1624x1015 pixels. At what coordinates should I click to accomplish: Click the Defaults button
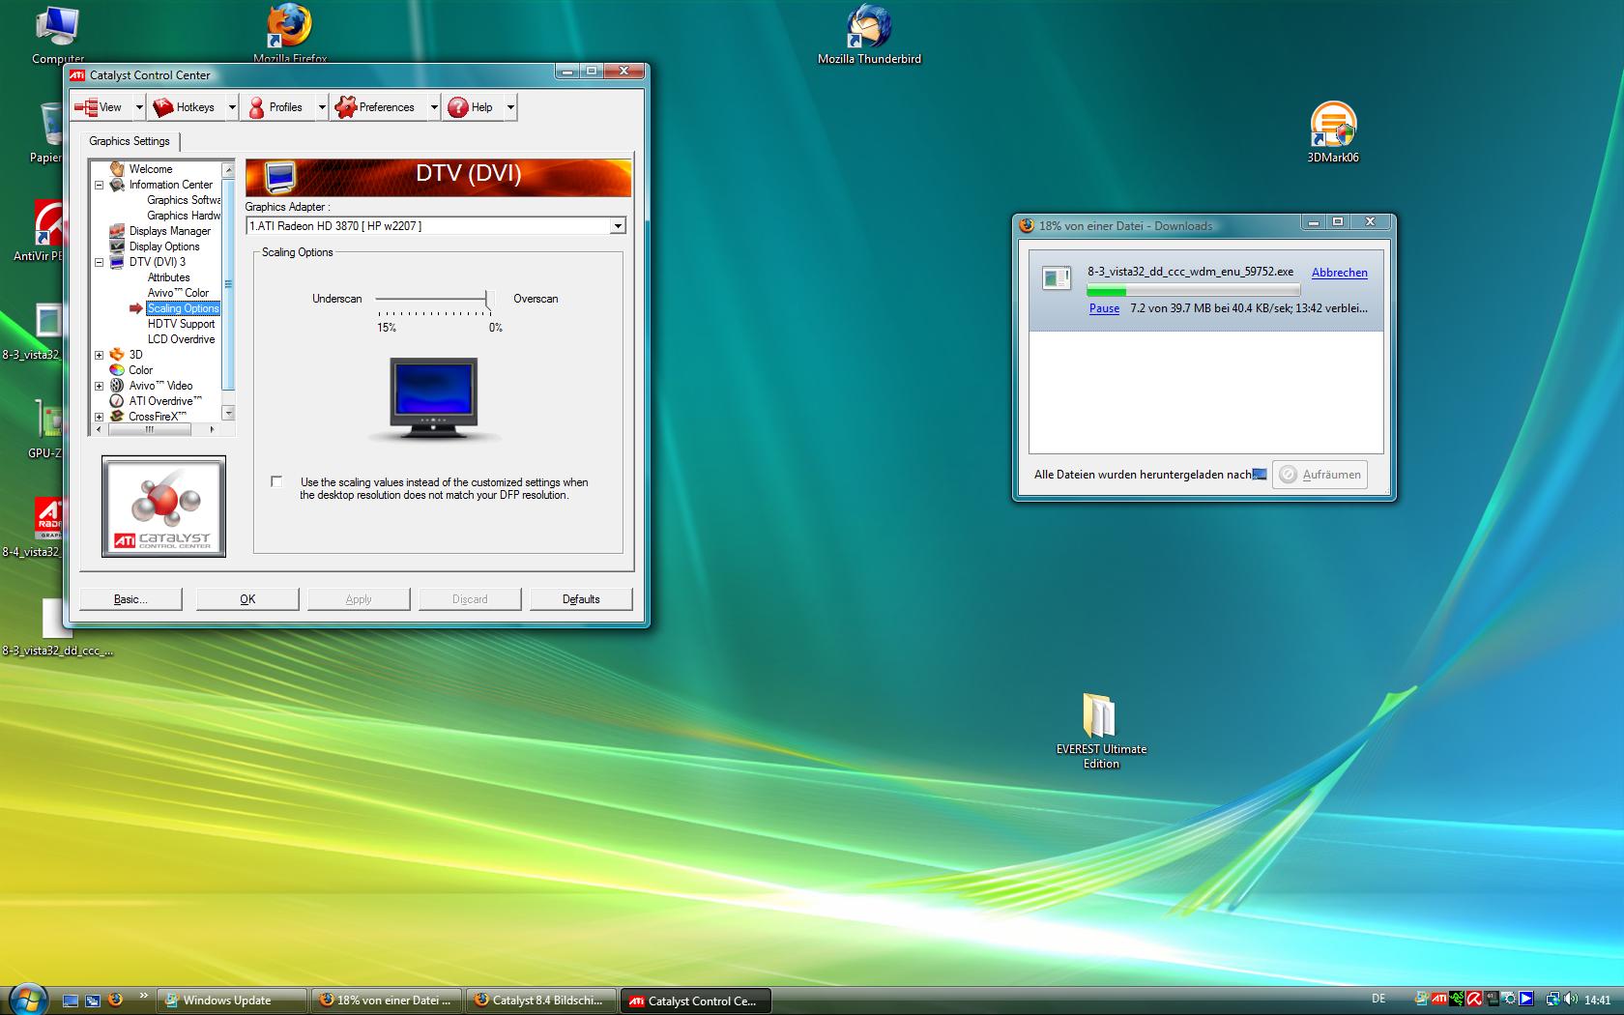581,599
